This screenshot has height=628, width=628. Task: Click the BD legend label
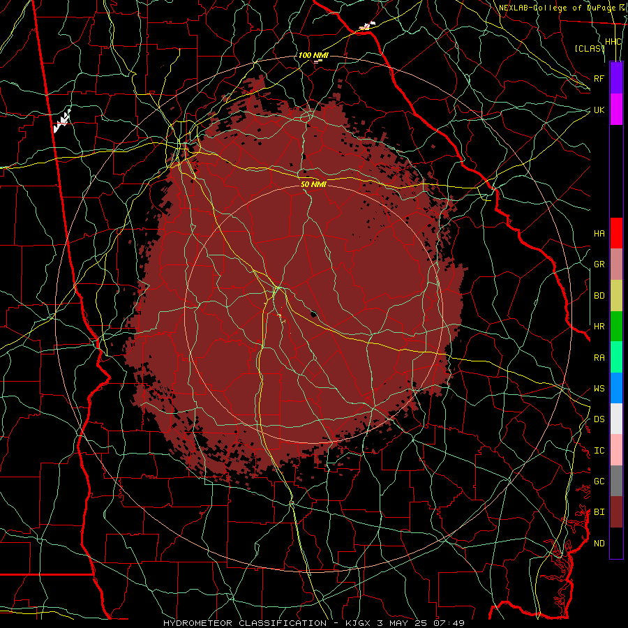point(599,296)
